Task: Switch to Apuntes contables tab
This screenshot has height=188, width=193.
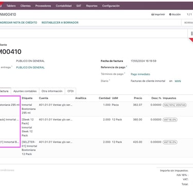Action: tap(25, 91)
